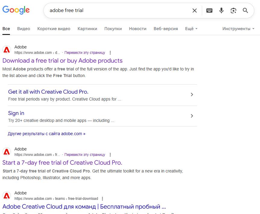The width and height of the screenshot is (260, 214).
Task: Click into the search input field
Action: pos(121,11)
